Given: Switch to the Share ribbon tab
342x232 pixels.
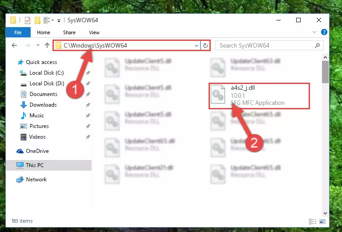Looking at the screenshot, I should tap(69, 32).
